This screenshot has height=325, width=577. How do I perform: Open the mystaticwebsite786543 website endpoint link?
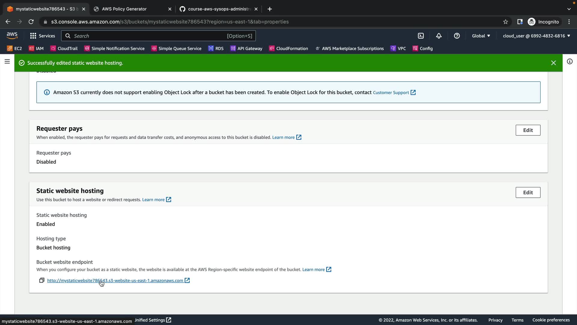[x=115, y=280]
